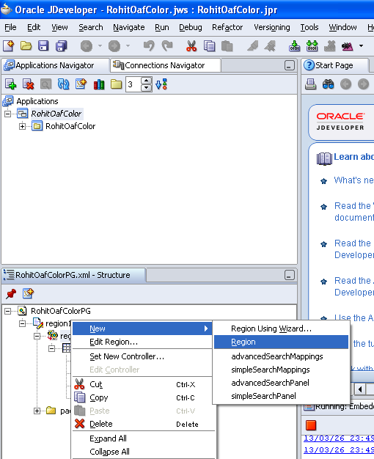374x459 pixels.
Task: Open the Versioning menu
Action: [x=272, y=27]
